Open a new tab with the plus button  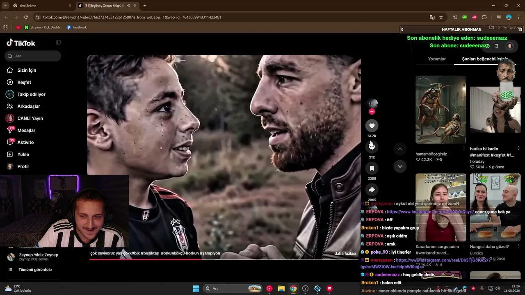tap(145, 6)
